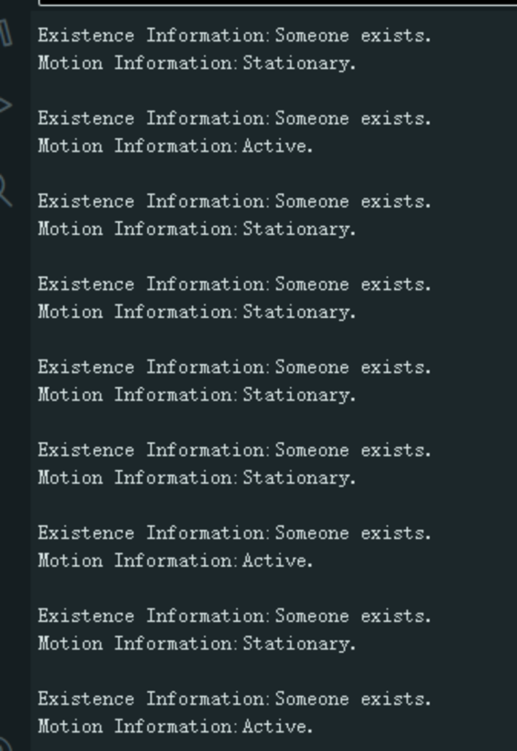The height and width of the screenshot is (751, 517).
Task: Click the fifth "Motion Information: Stationary." line
Action: (196, 478)
